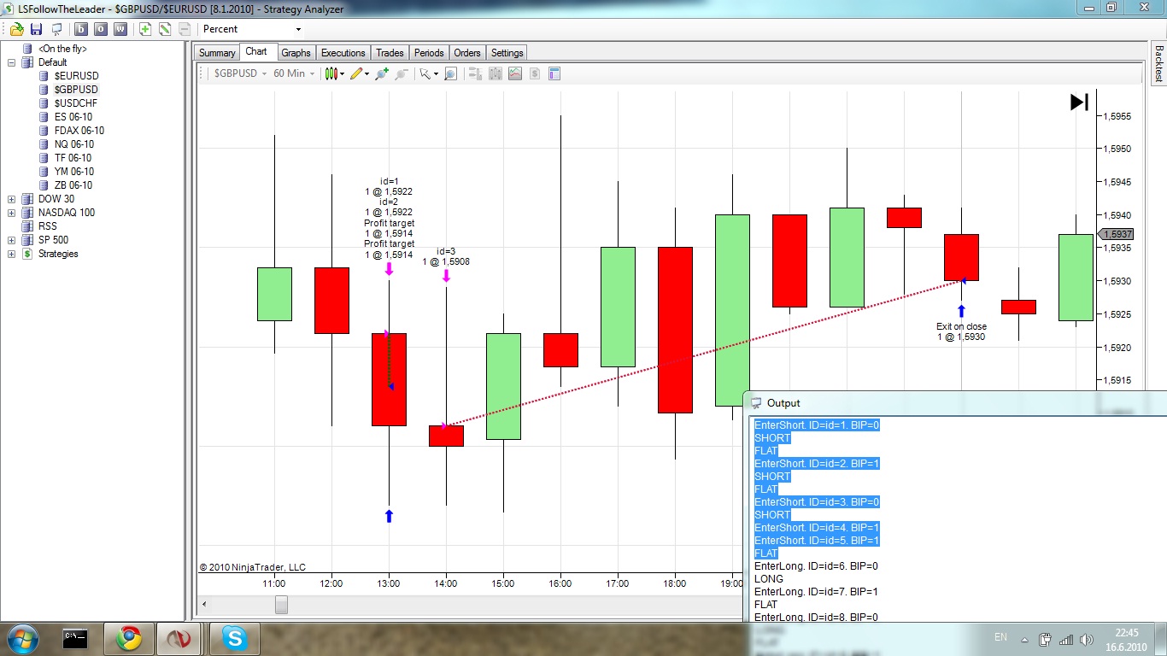
Task: Click the 'o' optimize toolbar button
Action: pos(101,29)
